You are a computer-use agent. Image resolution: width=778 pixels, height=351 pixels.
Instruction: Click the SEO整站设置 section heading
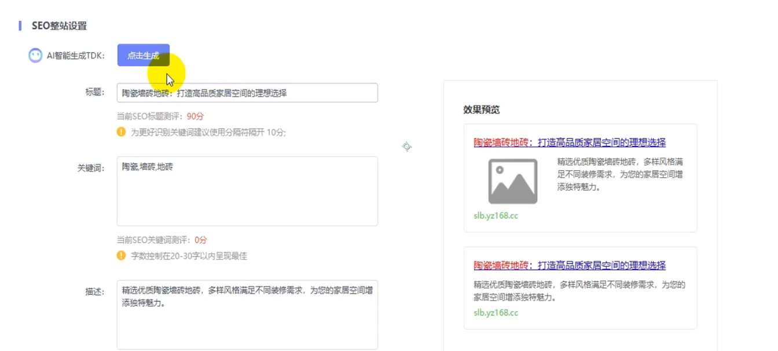click(59, 26)
